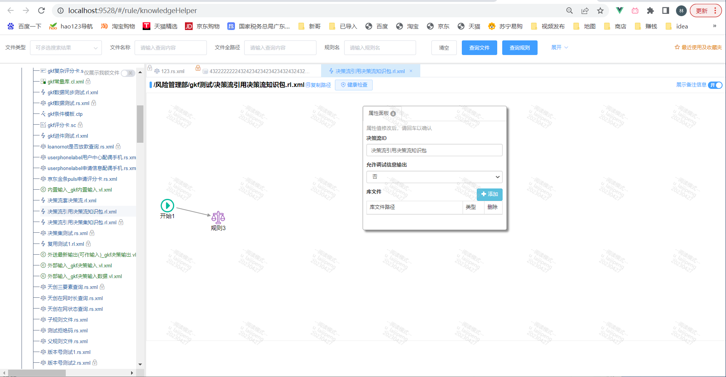This screenshot has height=377, width=726.
Task: Select 天创在网时长查询.rs.xml file
Action: pyautogui.click(x=75, y=298)
